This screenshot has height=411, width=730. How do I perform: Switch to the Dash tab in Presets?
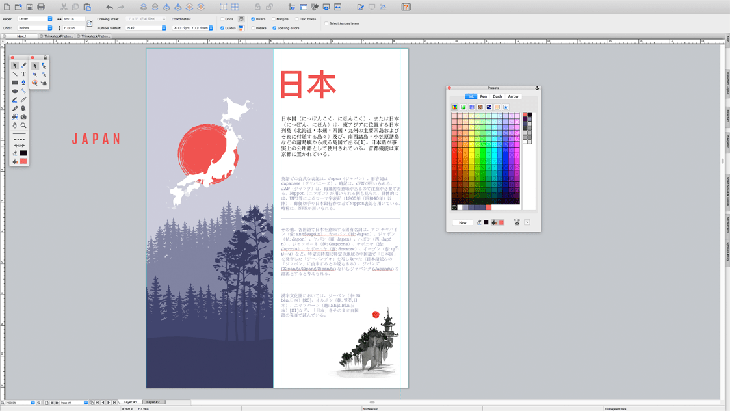click(x=497, y=96)
